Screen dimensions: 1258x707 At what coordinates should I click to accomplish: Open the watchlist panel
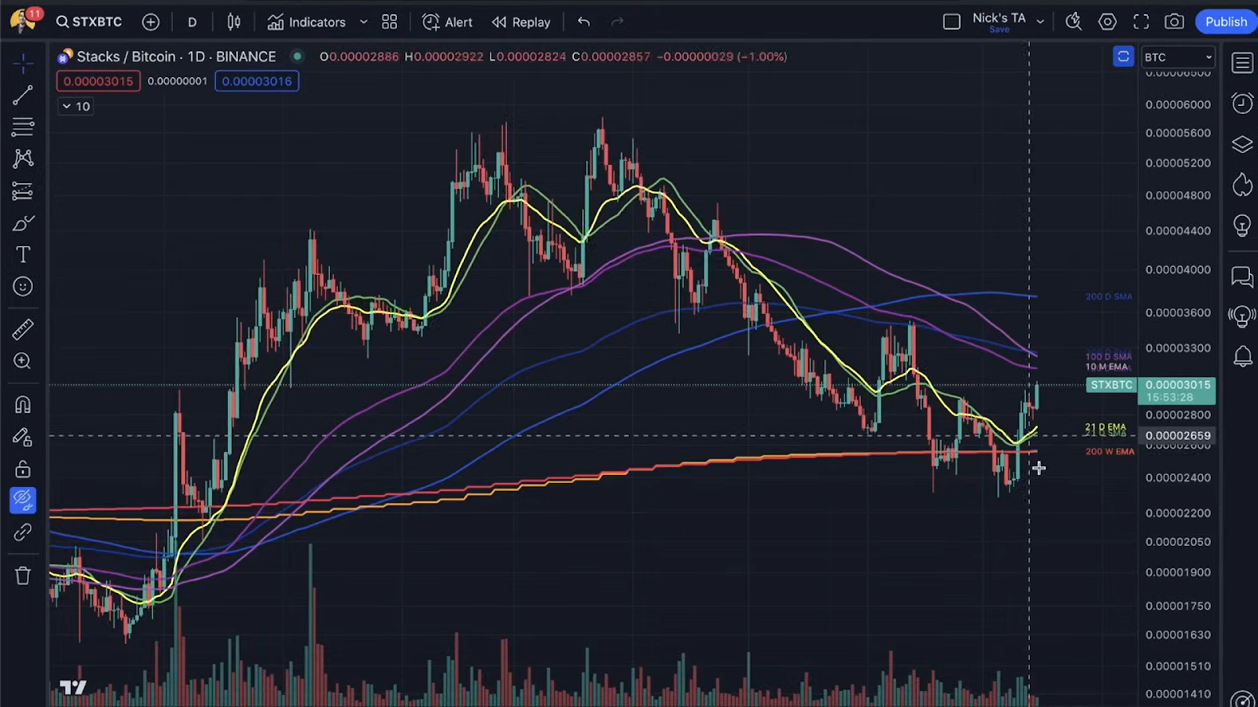pos(1242,63)
